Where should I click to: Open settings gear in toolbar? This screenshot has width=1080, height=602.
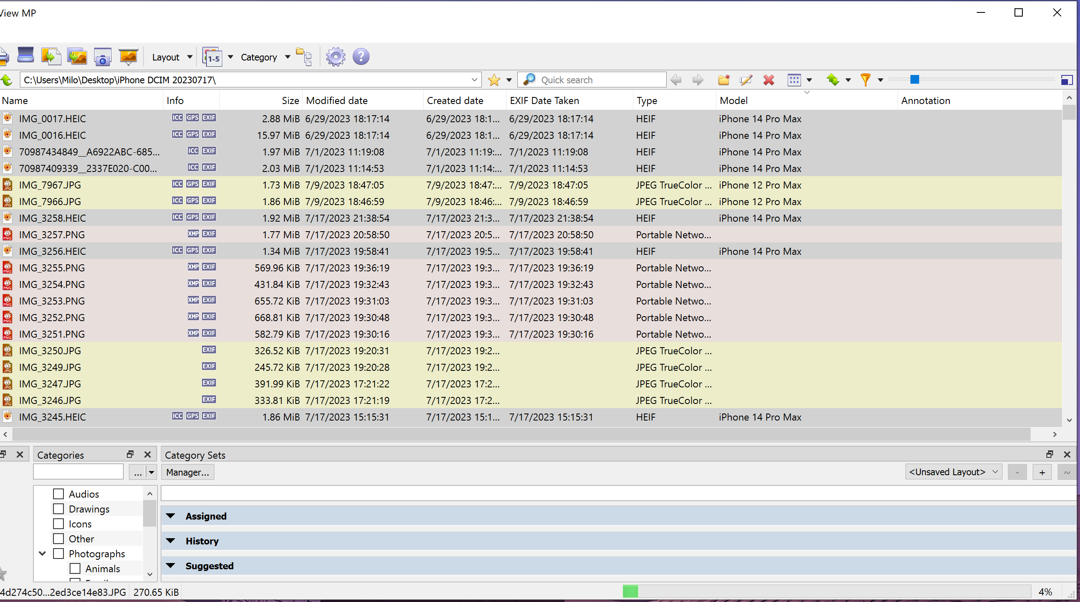(x=335, y=57)
